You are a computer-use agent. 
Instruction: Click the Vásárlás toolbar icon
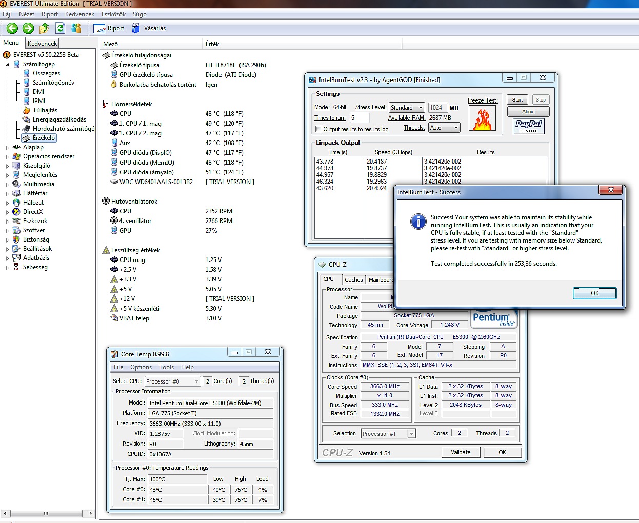[136, 28]
